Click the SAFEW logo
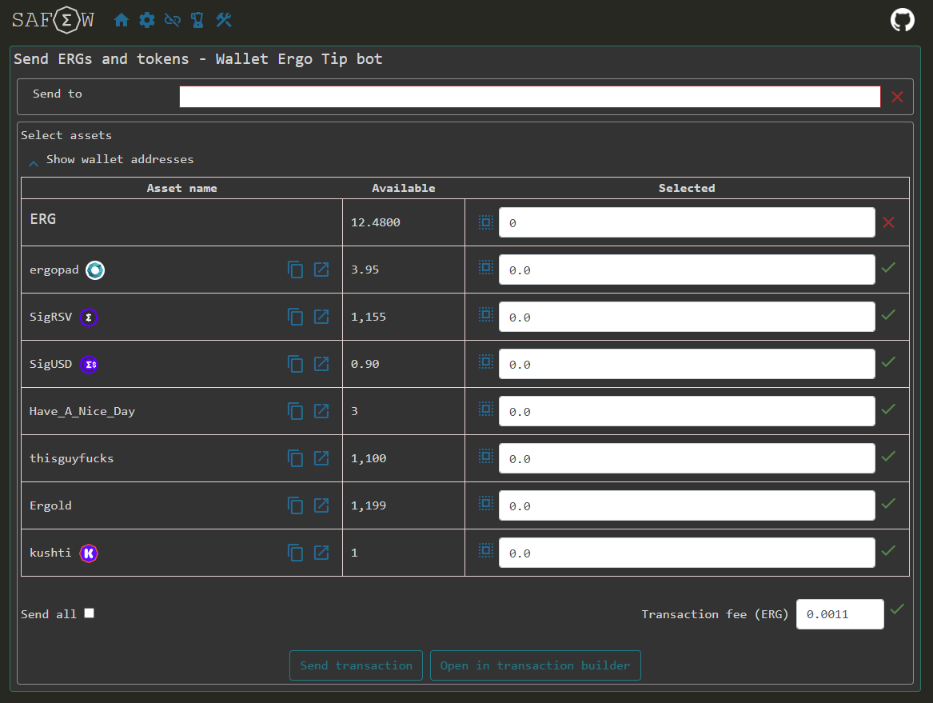 [x=53, y=20]
